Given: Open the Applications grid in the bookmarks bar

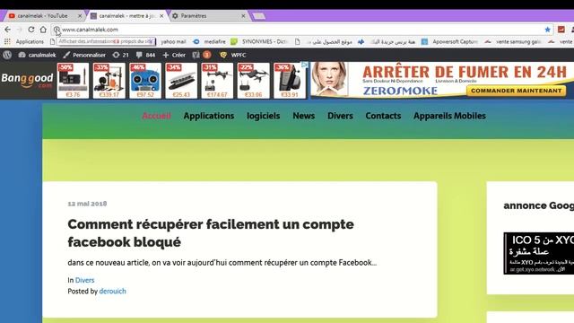Looking at the screenshot, I should click(24, 42).
